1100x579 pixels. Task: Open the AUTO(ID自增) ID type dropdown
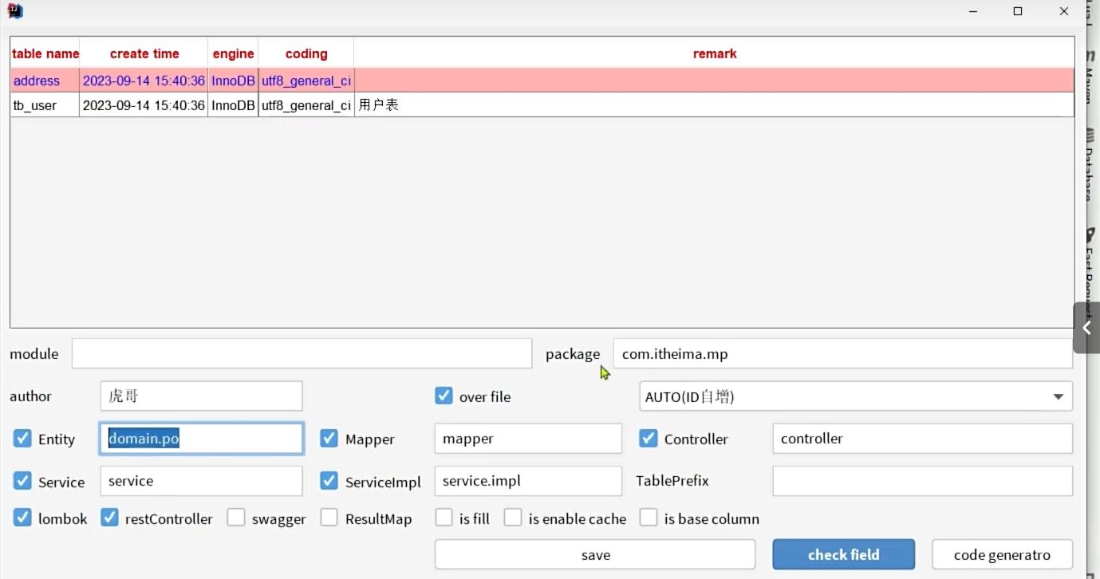pos(855,396)
